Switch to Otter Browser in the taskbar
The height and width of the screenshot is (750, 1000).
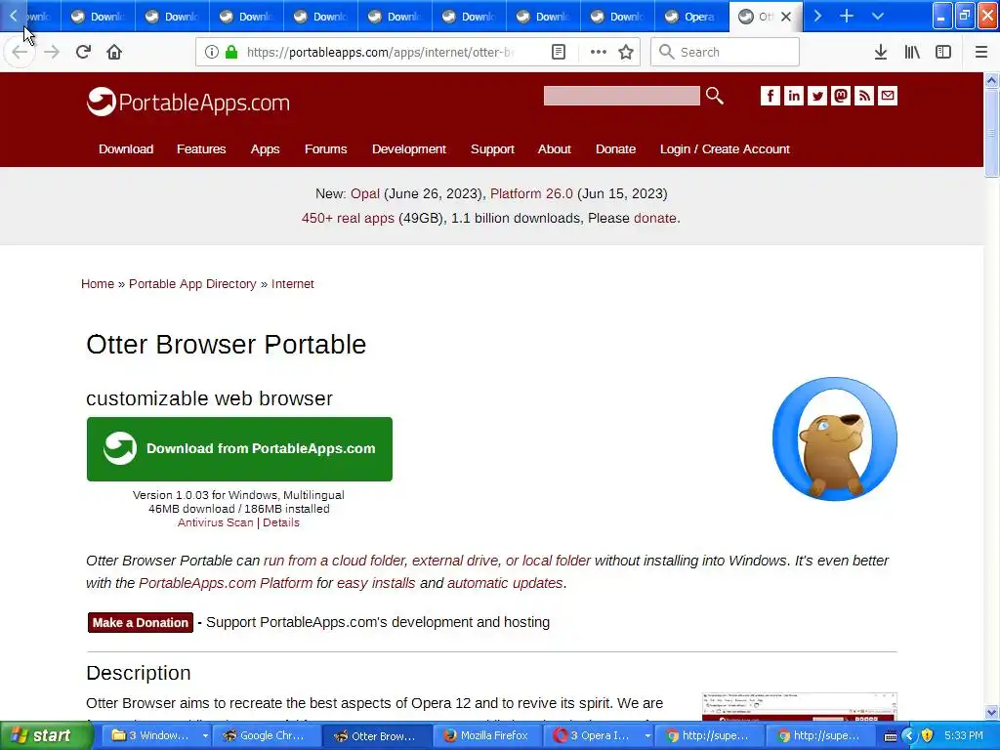tap(378, 736)
